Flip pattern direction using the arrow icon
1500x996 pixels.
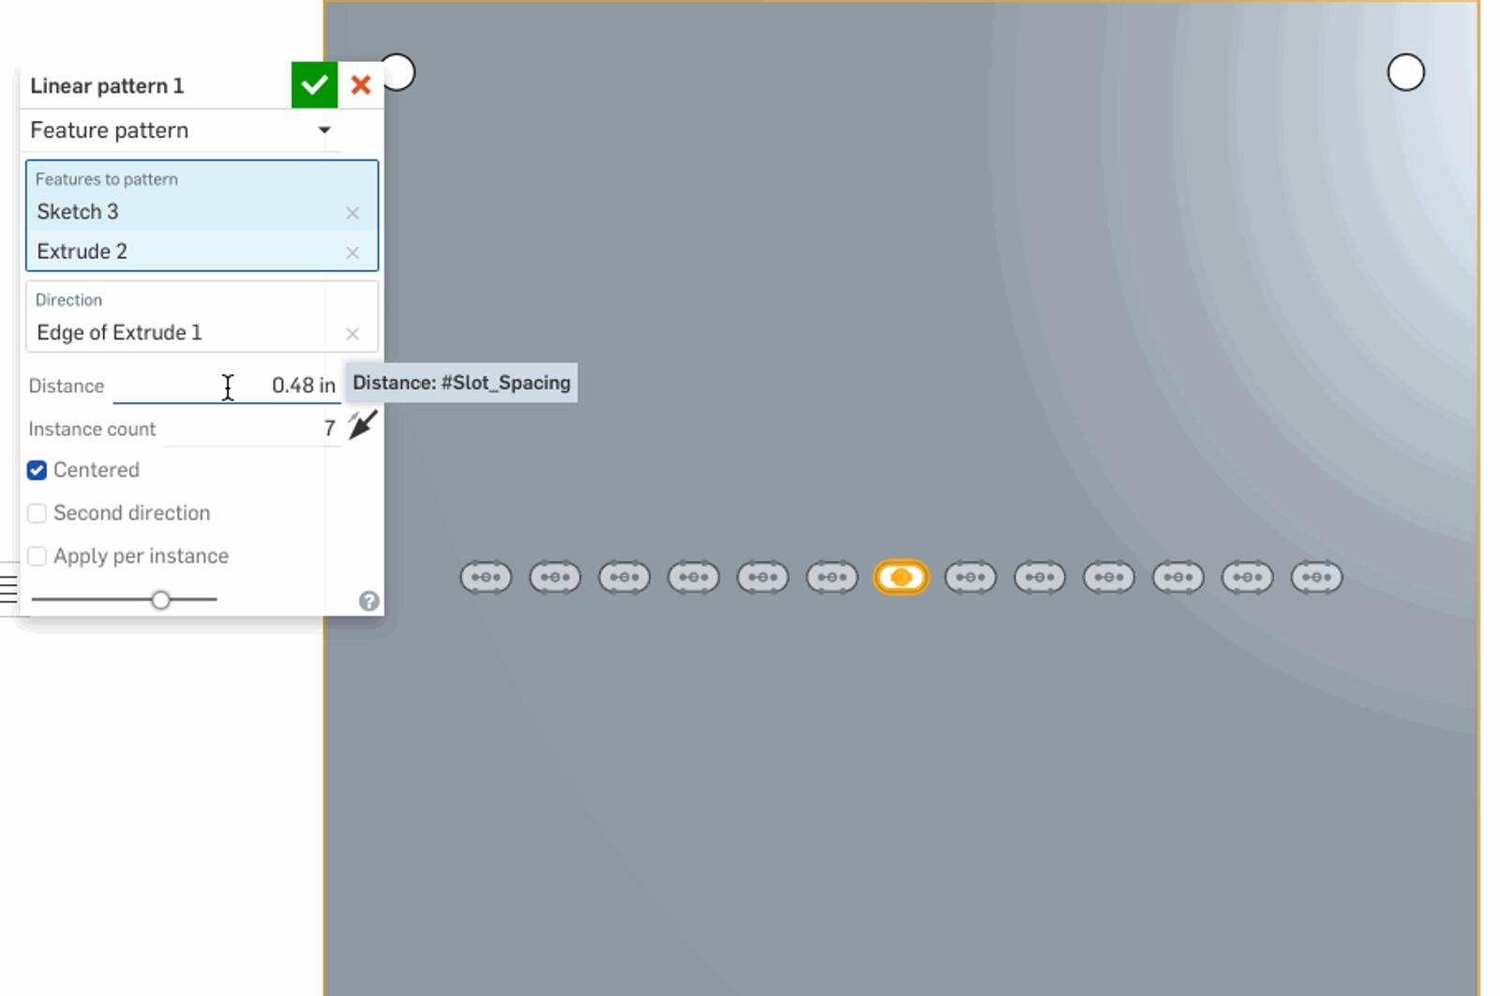pos(363,425)
